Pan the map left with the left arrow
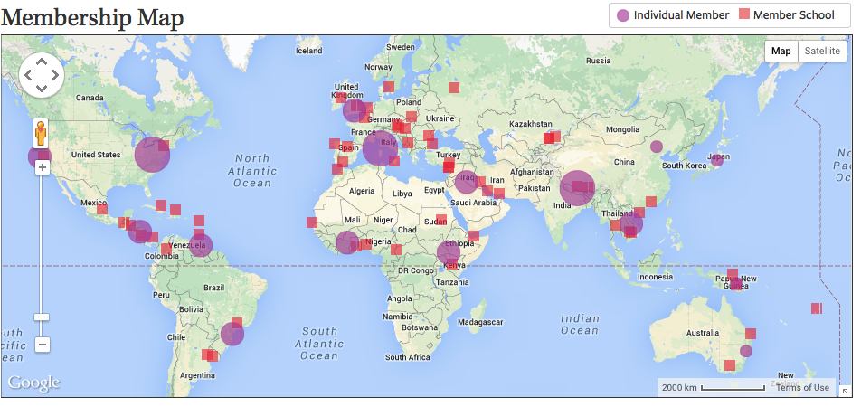Viewport: 861px width, 407px height. coord(29,75)
